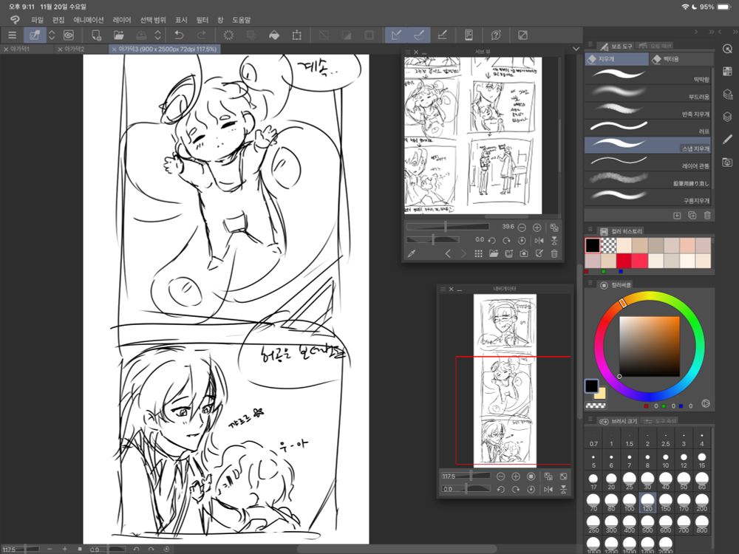This screenshot has width=739, height=554.
Task: Open the canvas tab list chevron
Action: point(576,49)
